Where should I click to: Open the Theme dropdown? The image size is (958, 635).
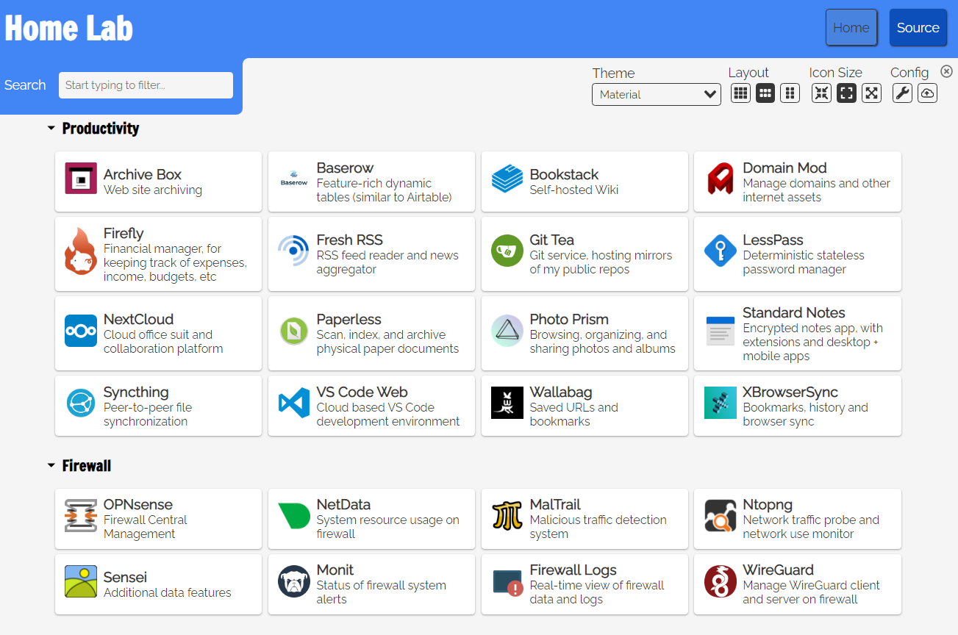(656, 94)
